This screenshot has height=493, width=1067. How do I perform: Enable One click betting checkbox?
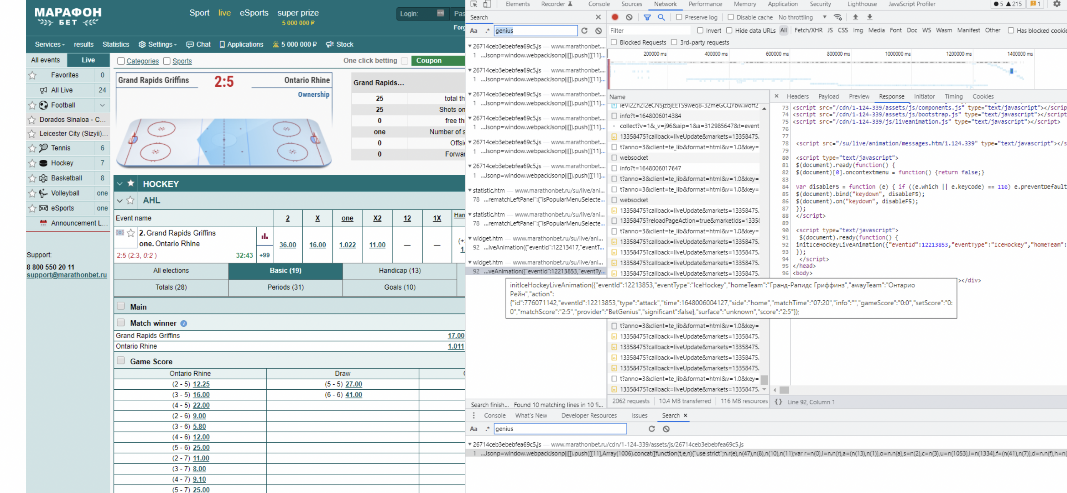(x=404, y=61)
